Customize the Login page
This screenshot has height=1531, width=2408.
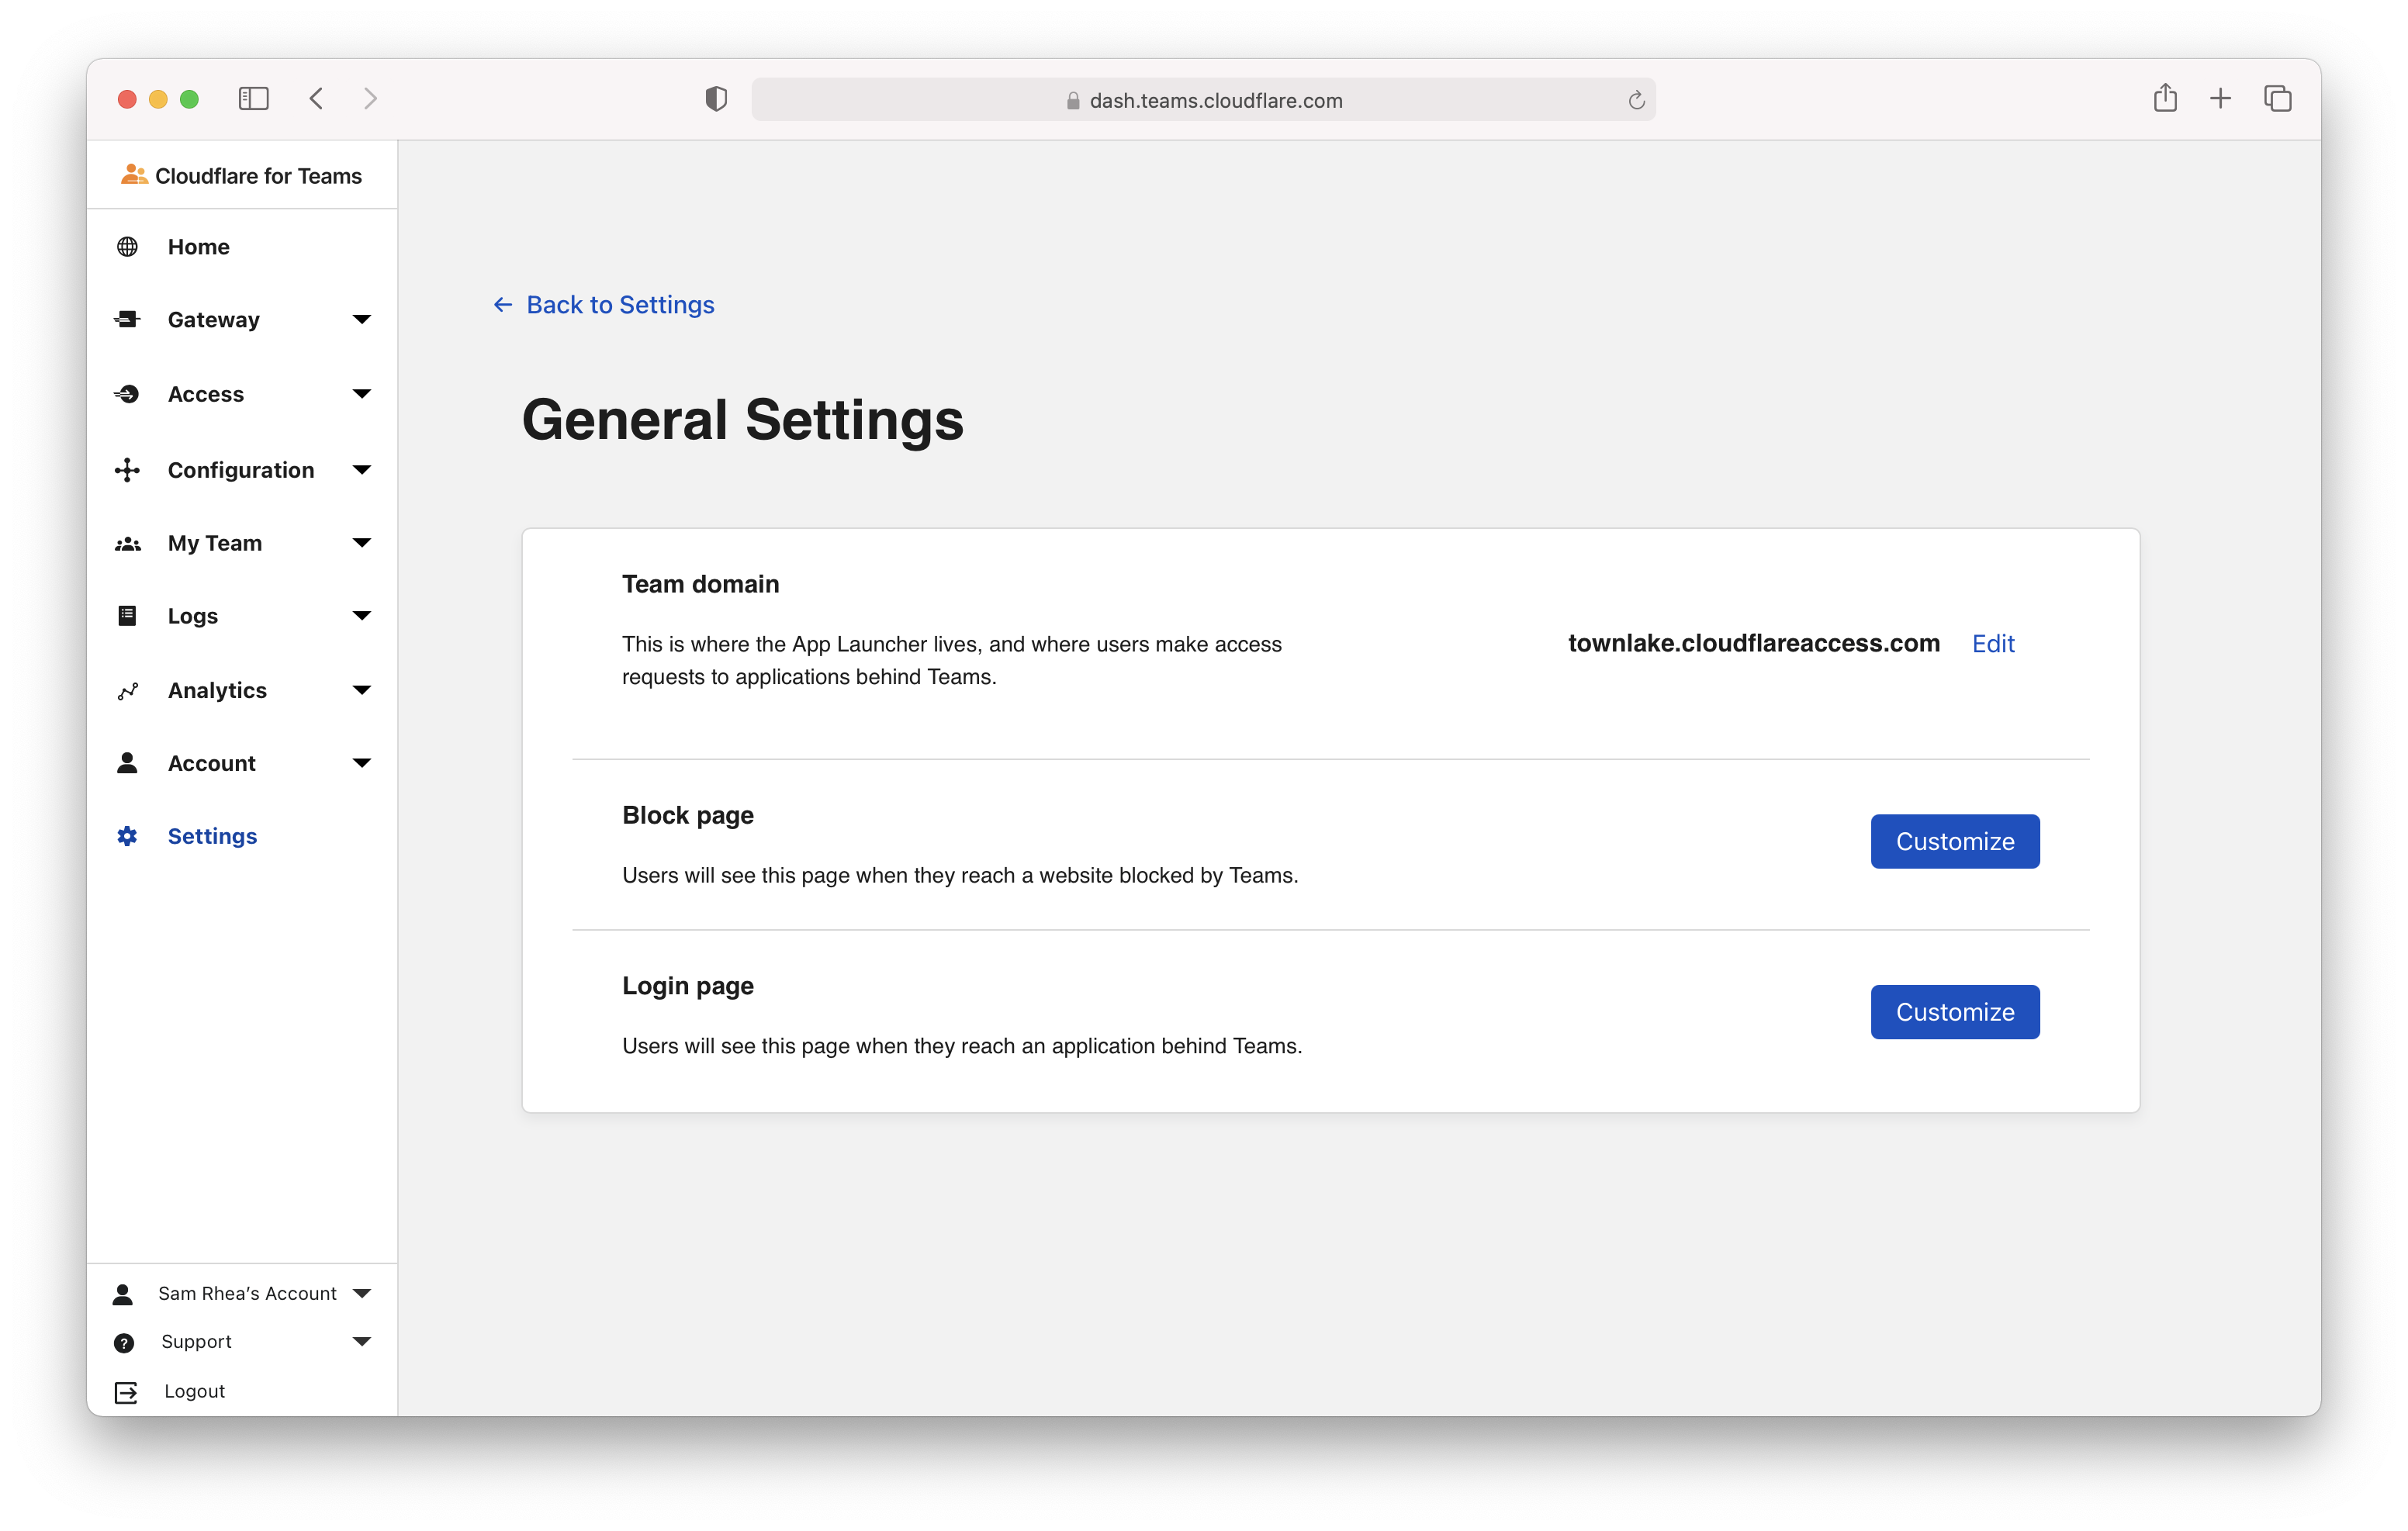(x=1954, y=1012)
